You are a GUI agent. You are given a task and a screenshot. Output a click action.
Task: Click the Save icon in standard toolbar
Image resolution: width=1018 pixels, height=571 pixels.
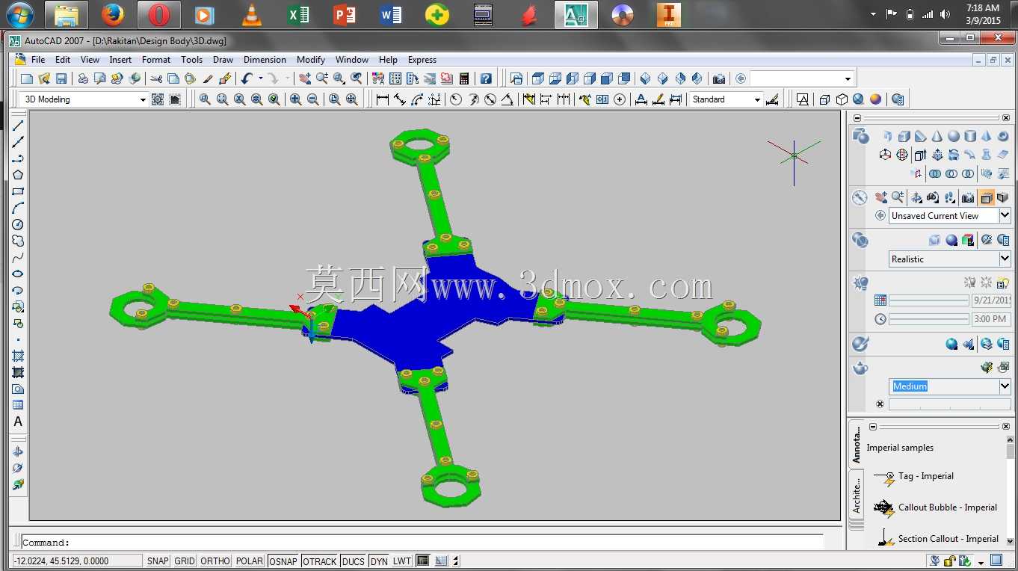pyautogui.click(x=61, y=78)
